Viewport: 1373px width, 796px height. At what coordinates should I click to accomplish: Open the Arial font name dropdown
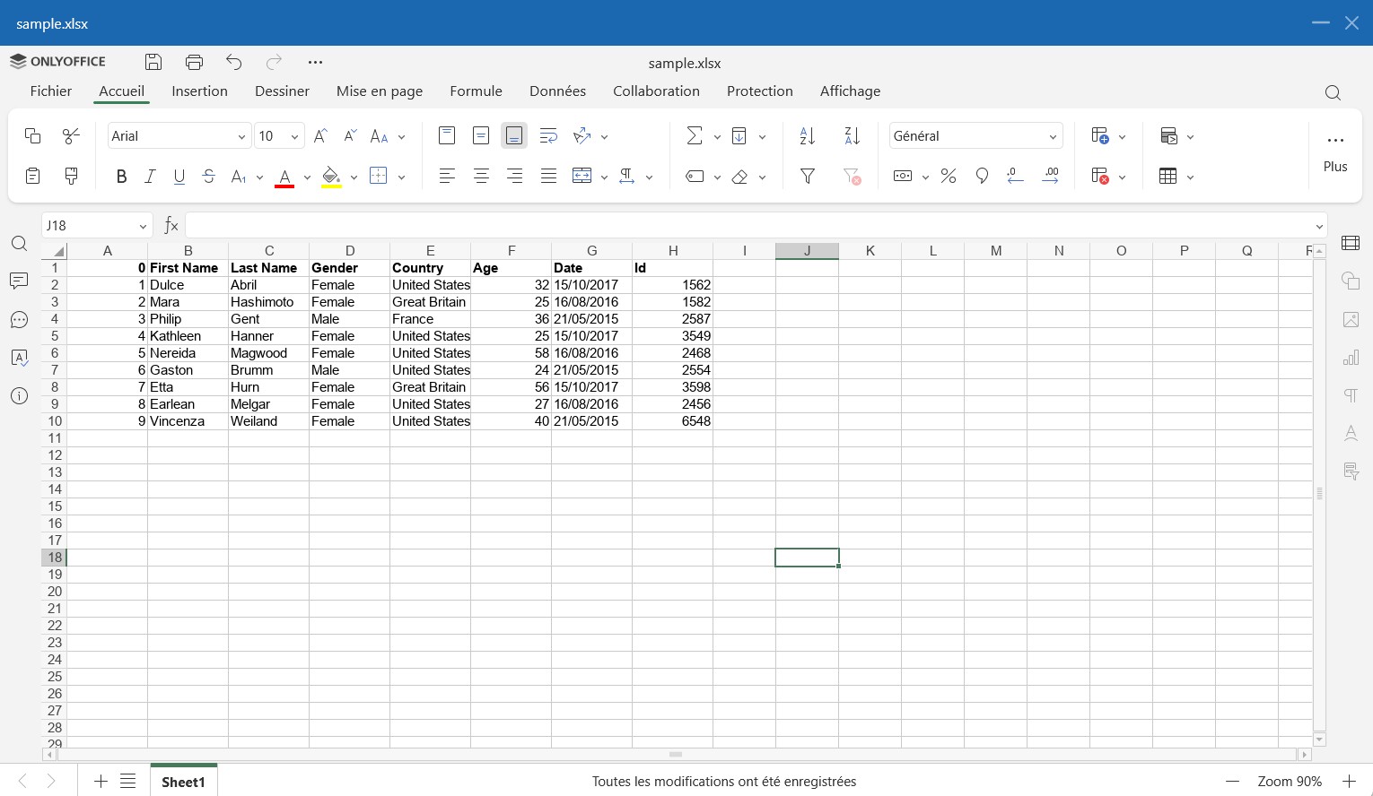tap(178, 136)
